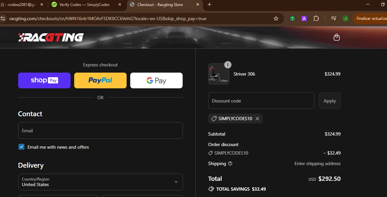
Task: Open the Extensions puzzle icon
Action: tap(316, 18)
